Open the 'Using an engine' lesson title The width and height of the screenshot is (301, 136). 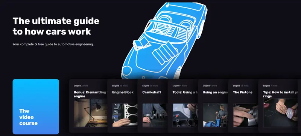[215, 92]
